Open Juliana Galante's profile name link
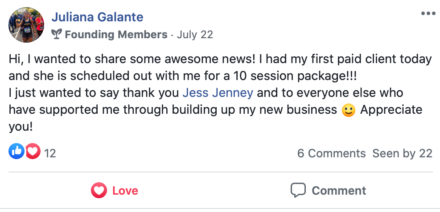Image resolution: width=440 pixels, height=212 pixels. click(x=97, y=17)
